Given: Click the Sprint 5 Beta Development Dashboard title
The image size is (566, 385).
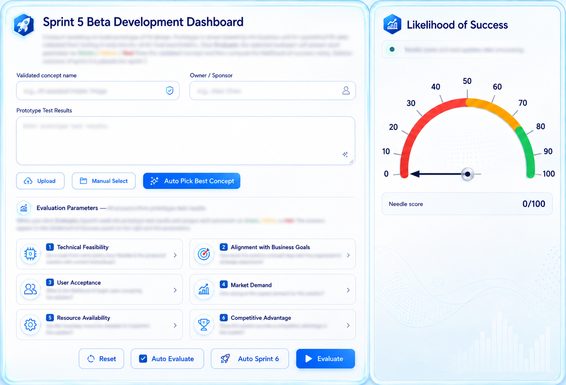Looking at the screenshot, I should (143, 22).
